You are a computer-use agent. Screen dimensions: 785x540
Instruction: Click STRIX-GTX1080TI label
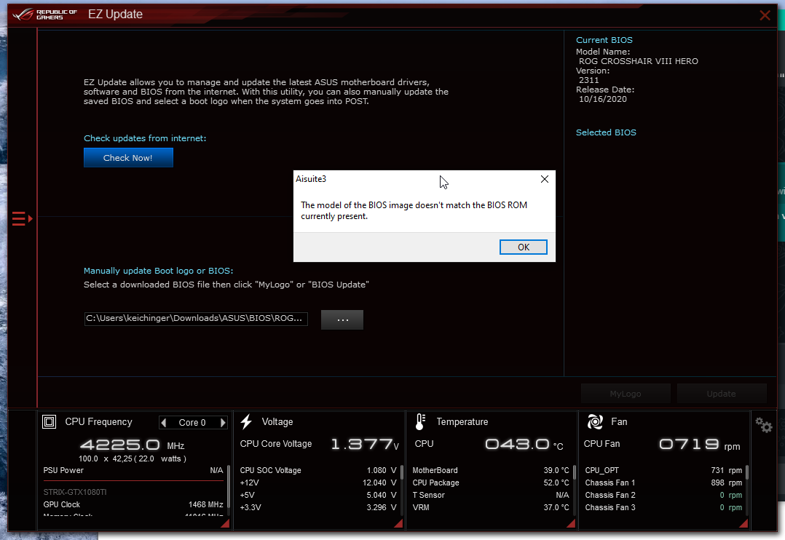click(75, 493)
